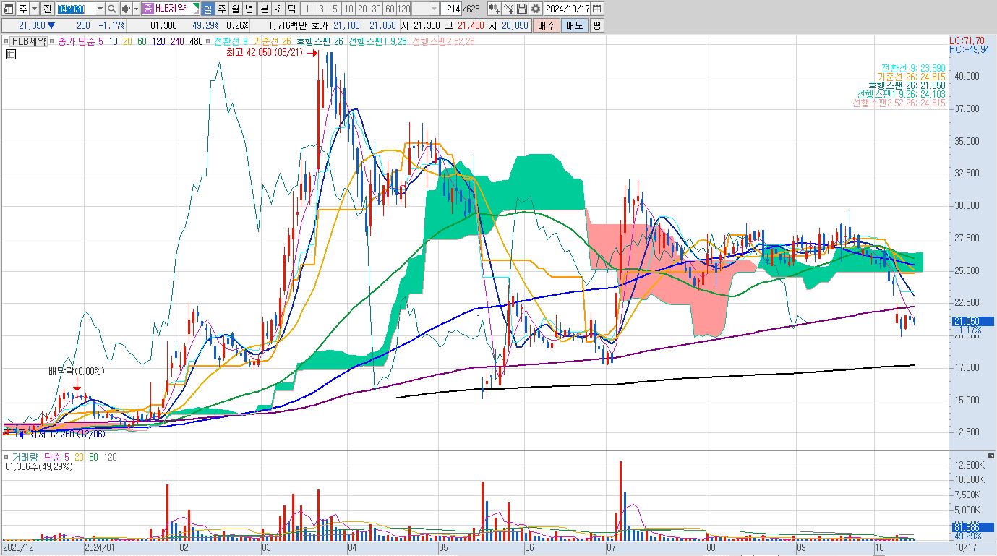Expand the stock code history dropdown arrow
The image size is (997, 556).
coord(100,9)
